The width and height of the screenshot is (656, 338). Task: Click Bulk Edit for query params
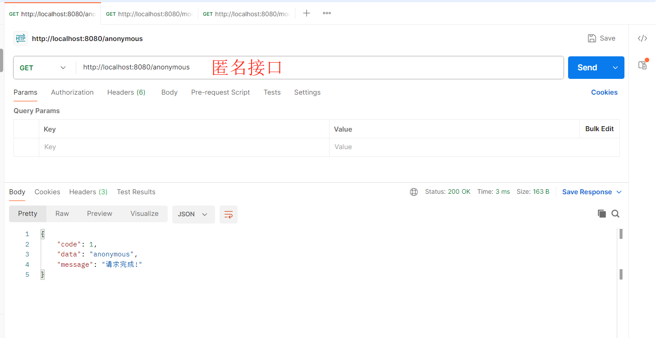click(x=600, y=129)
